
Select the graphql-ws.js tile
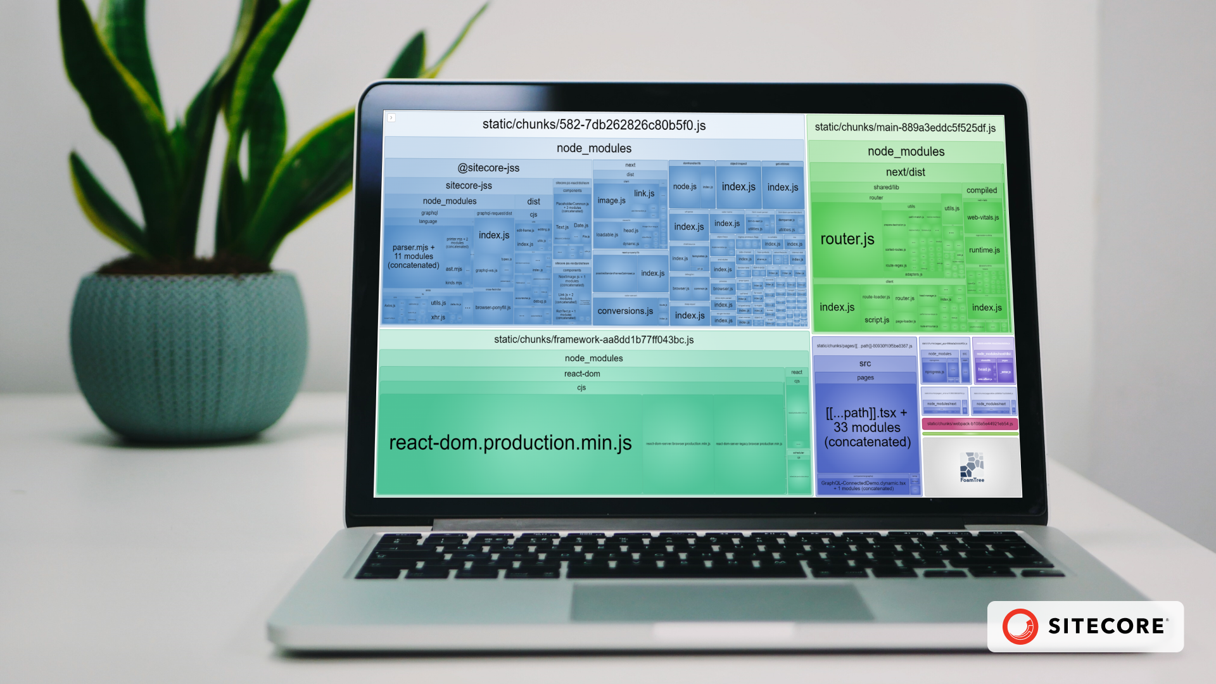[x=486, y=270]
